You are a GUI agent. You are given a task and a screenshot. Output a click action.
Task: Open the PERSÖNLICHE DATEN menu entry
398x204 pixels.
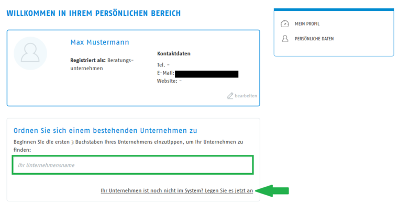tap(314, 39)
